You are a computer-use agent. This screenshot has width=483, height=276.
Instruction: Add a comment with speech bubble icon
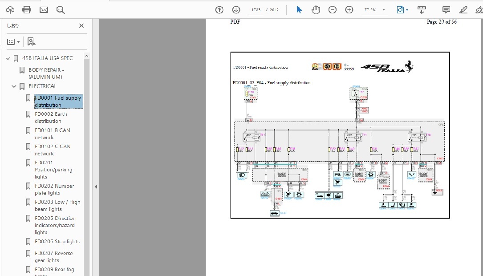[x=446, y=10]
